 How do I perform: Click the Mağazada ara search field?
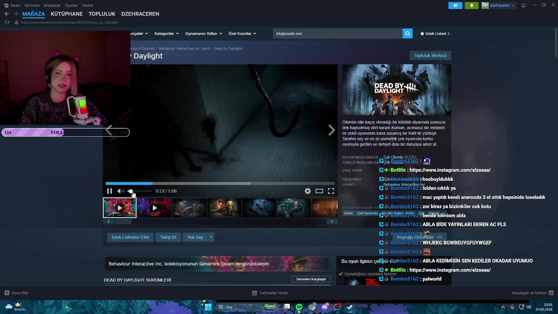pos(338,34)
